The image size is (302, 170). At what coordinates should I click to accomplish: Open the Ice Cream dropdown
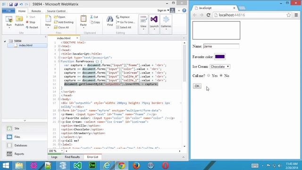(220, 67)
